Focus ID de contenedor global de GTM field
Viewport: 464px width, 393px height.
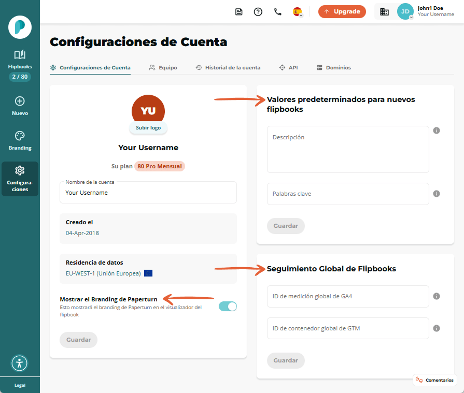click(348, 328)
